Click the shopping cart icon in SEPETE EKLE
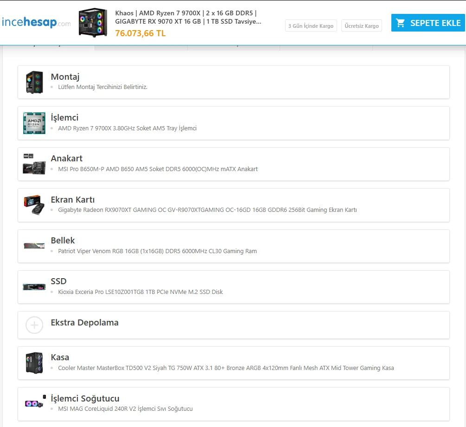The height and width of the screenshot is (427, 466). click(x=401, y=23)
